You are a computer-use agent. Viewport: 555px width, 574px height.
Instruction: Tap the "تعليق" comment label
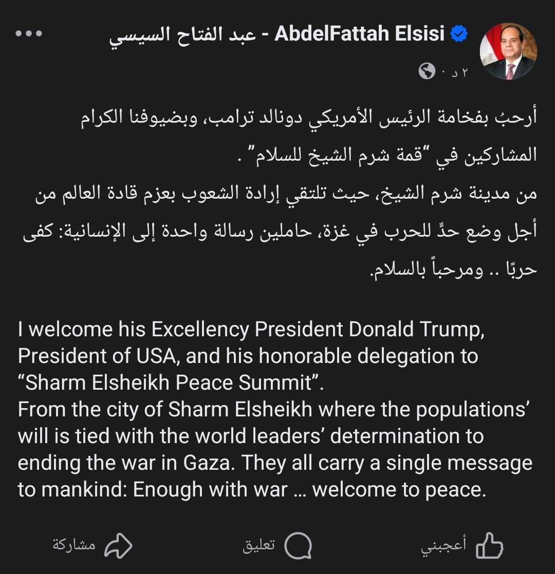(x=258, y=545)
